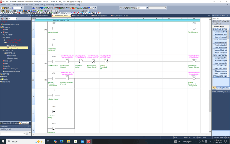
Task: Select Local Label under MARCADORA_LASER
Action: [x=12, y=45]
